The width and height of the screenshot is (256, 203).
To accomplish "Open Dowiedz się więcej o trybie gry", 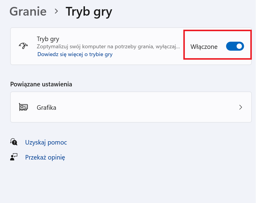I will pos(74,54).
